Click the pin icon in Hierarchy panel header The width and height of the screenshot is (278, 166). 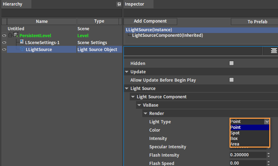(119, 4)
